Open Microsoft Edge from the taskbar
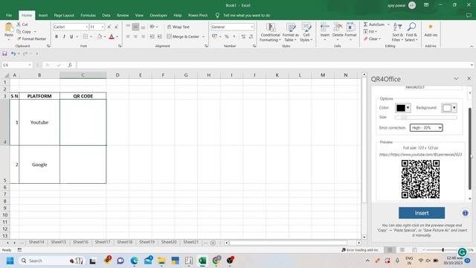This screenshot has width=476, height=268. (134, 261)
